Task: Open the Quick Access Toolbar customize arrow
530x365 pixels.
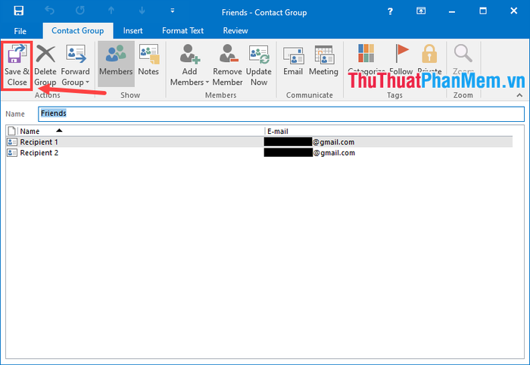Action: [x=173, y=11]
